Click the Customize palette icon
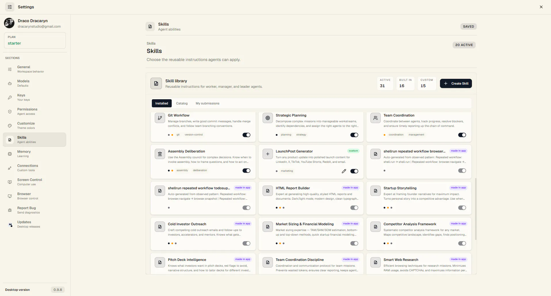 tap(10, 126)
